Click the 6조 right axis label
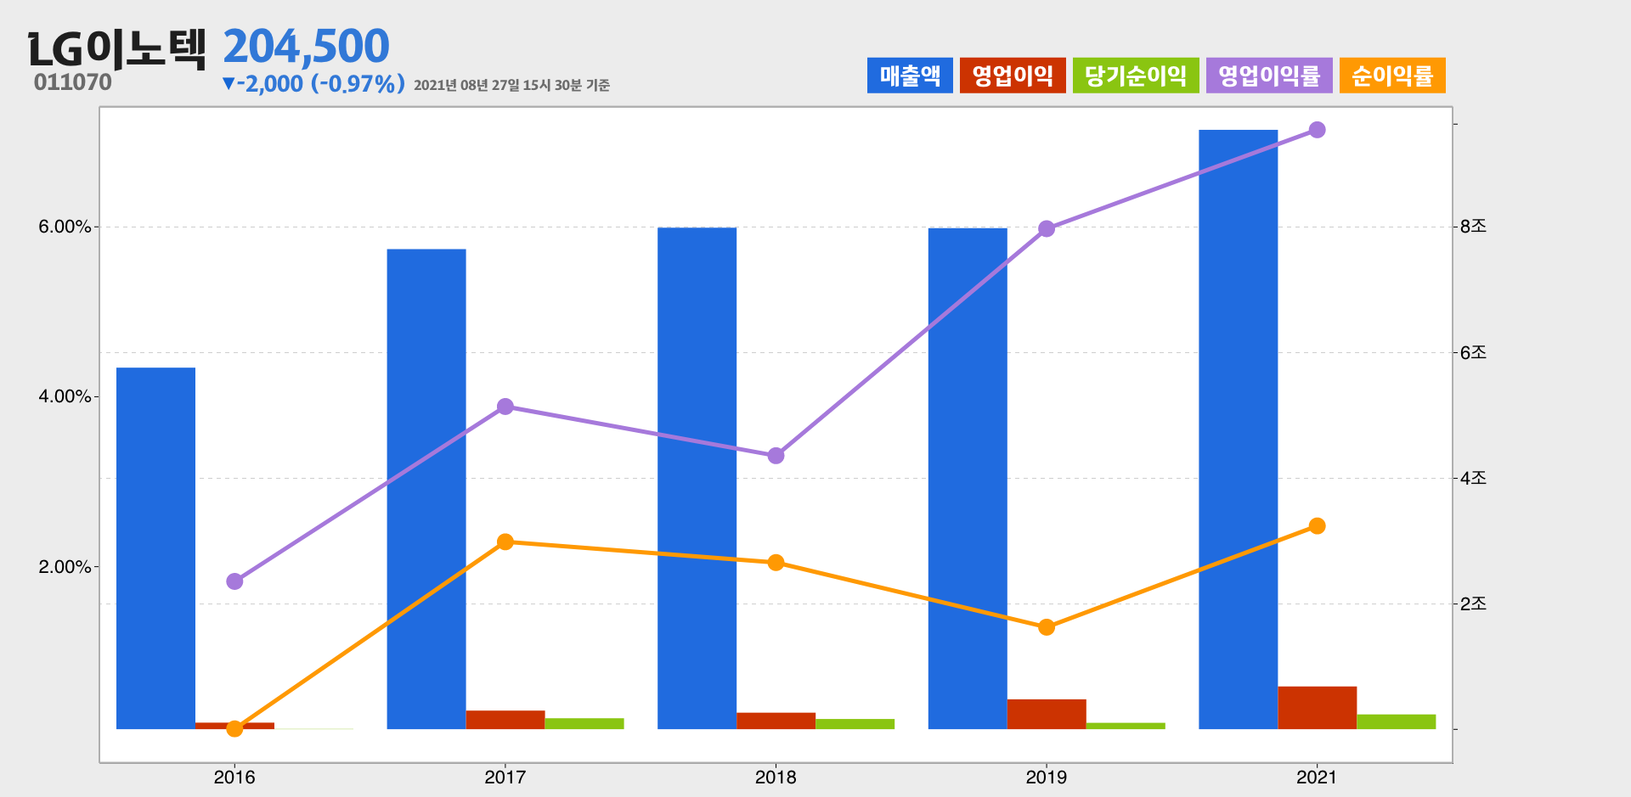Screen dimensions: 1631x797 point(1474,352)
